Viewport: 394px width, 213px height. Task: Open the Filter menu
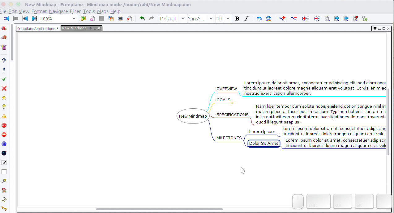pyautogui.click(x=75, y=11)
